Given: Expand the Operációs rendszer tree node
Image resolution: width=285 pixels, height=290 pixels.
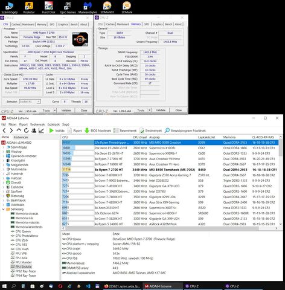Looking at the screenshot, I should 3,156.
